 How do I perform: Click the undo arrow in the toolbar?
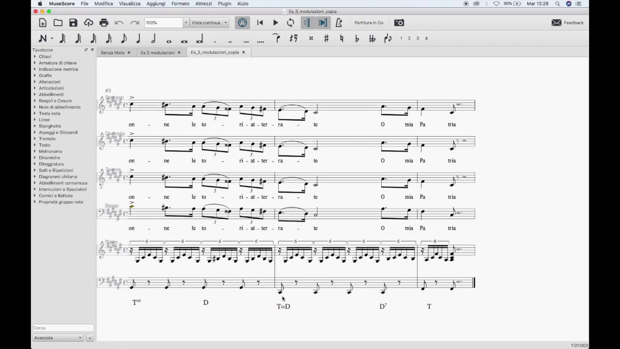[119, 23]
